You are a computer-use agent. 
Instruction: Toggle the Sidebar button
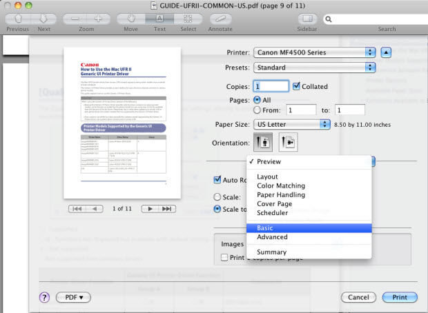pyautogui.click(x=307, y=19)
